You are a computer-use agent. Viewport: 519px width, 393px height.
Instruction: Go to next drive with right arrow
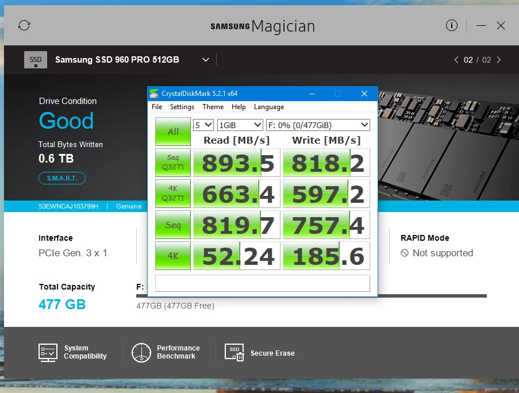[499, 60]
